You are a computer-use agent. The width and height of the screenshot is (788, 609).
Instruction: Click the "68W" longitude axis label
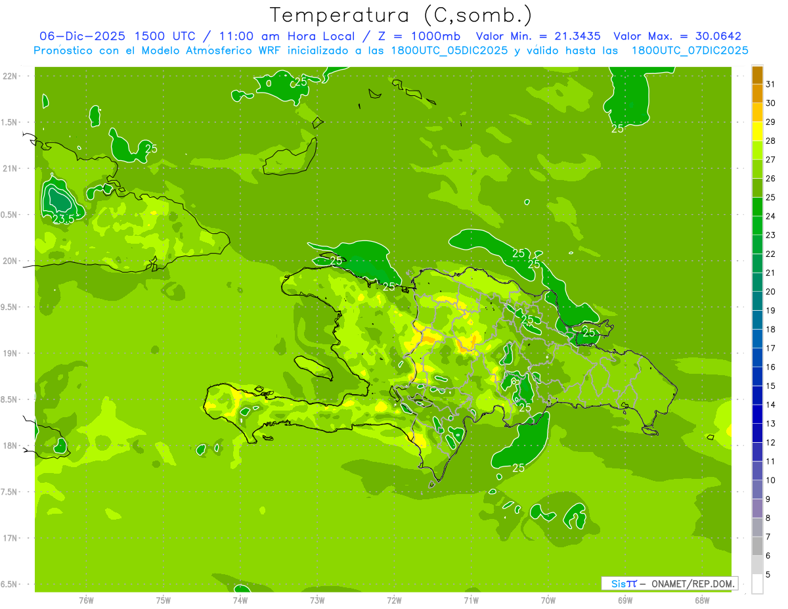702,600
